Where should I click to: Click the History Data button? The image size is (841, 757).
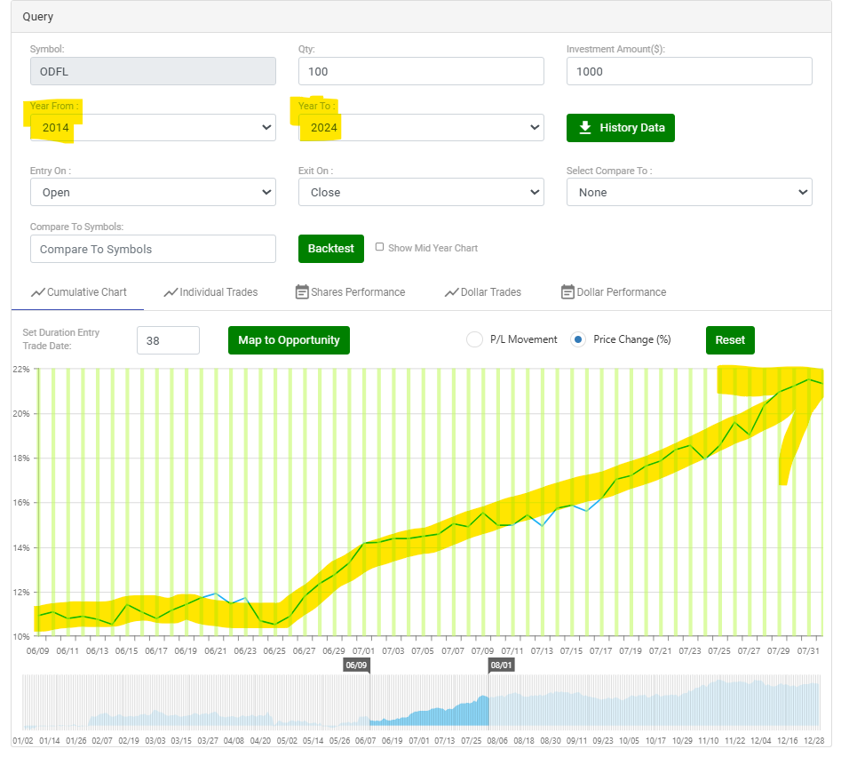(621, 128)
